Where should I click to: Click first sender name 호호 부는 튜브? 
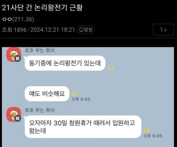40,50
